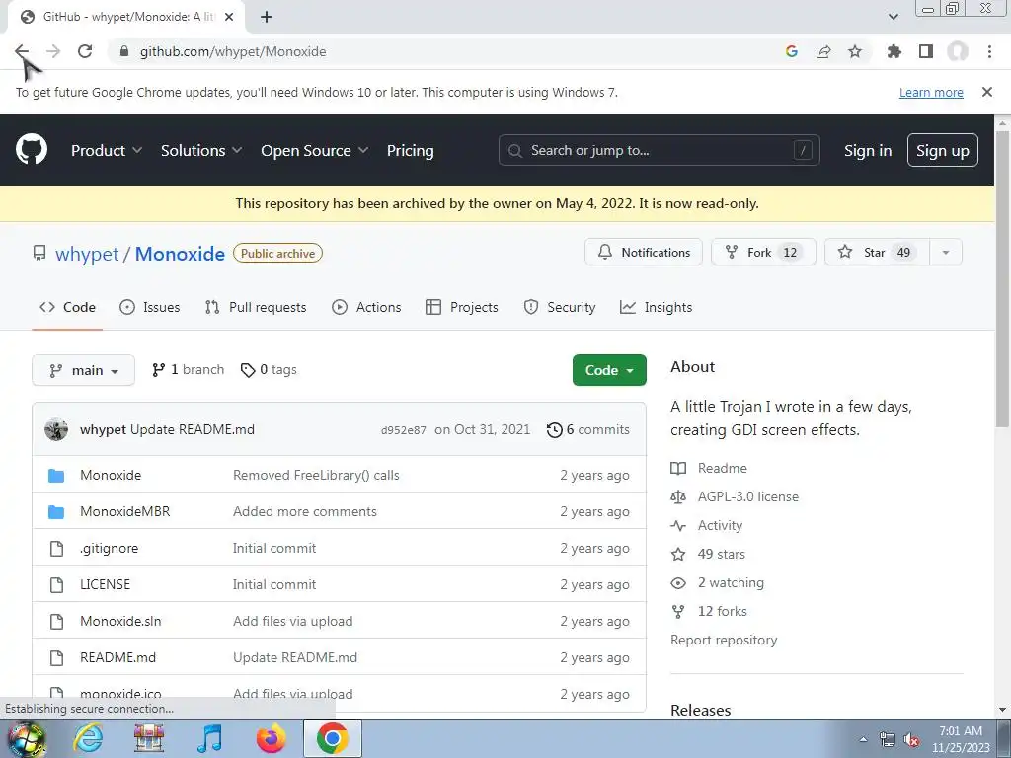
Task: Click the page vertical scrollbar thumb
Action: (x=1002, y=277)
